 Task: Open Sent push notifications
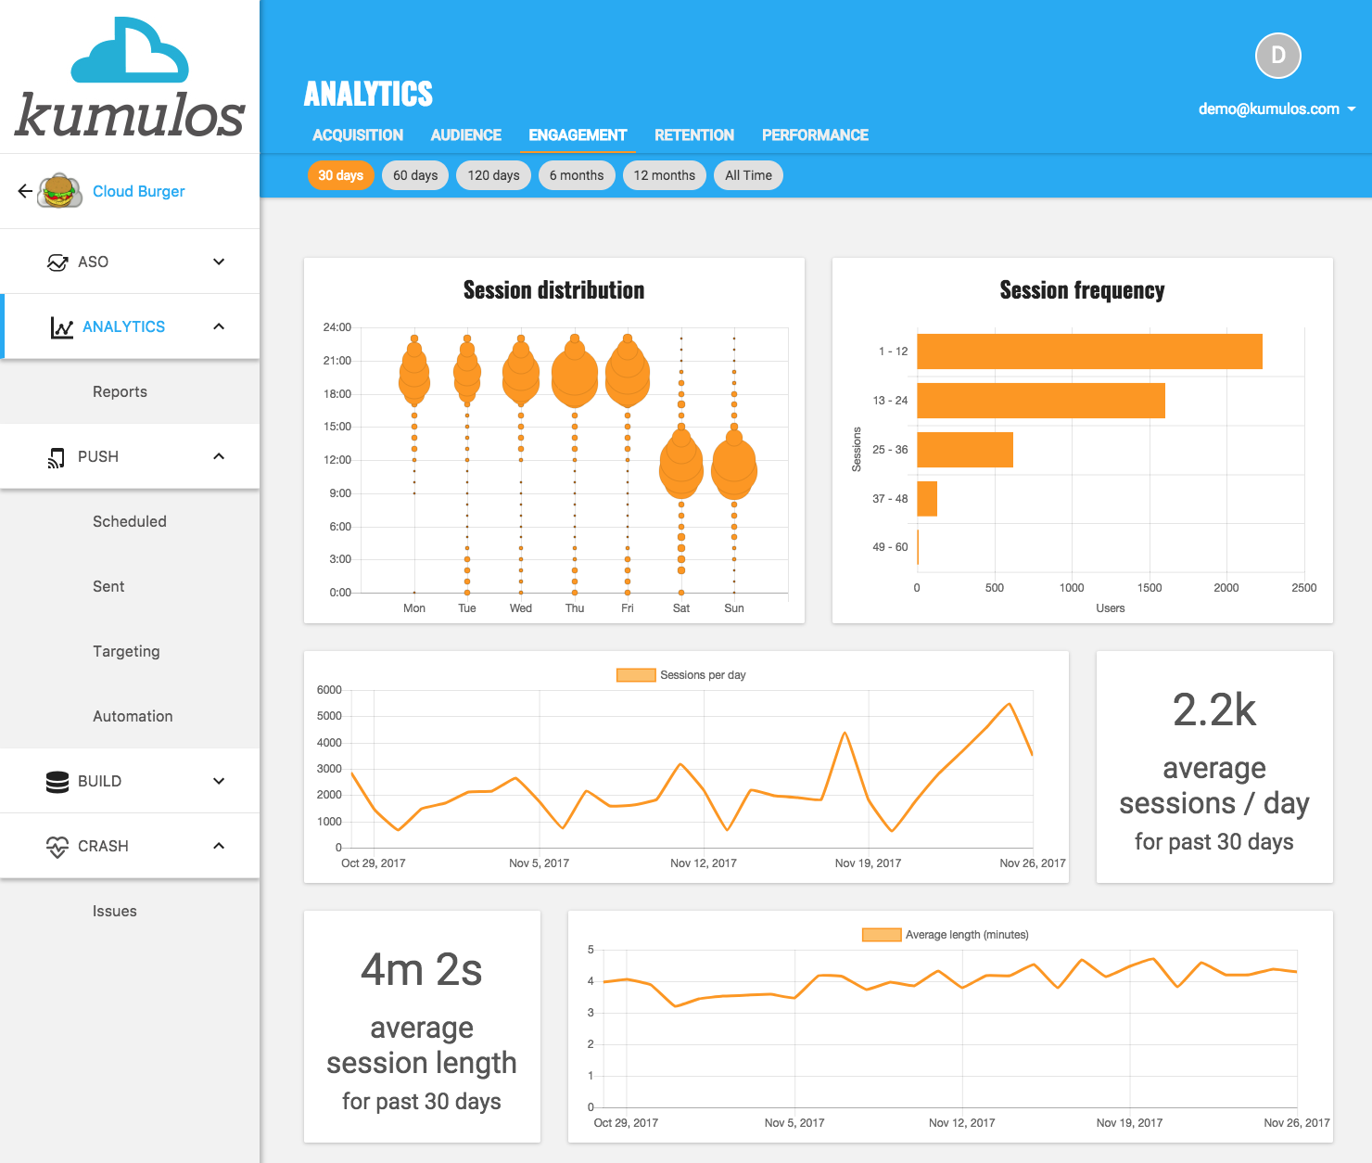pyautogui.click(x=108, y=586)
